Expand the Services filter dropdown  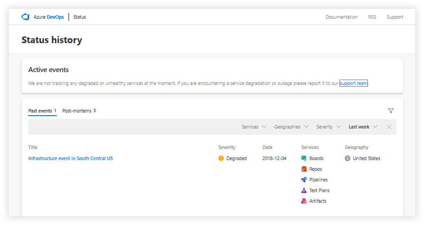click(254, 127)
